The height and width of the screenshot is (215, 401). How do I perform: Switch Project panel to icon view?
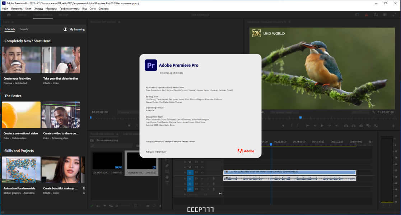point(104,206)
